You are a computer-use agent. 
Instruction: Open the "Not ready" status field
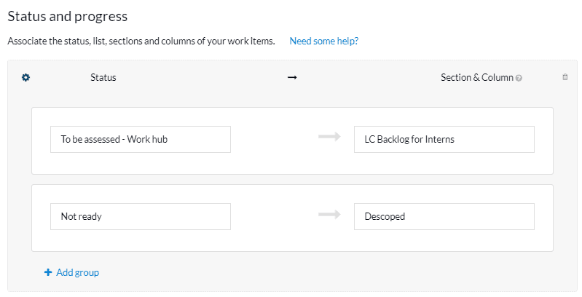point(141,216)
